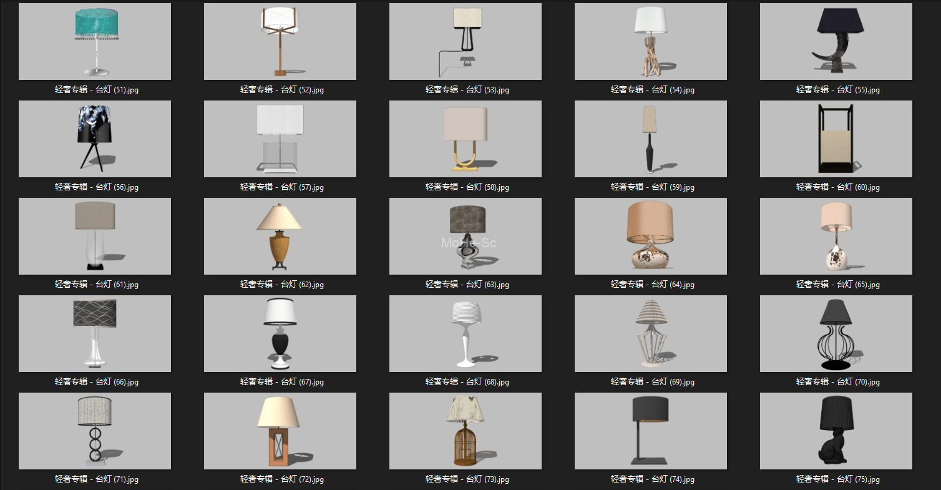Select the gold U-shaped base lamp (58)

465,139
